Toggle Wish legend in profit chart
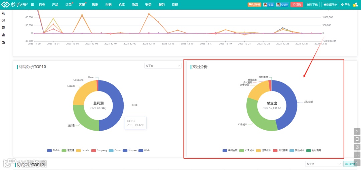361x170 pixels. point(144,150)
